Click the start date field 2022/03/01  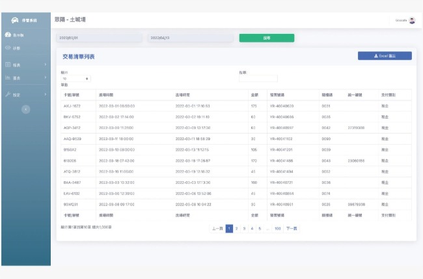click(99, 38)
